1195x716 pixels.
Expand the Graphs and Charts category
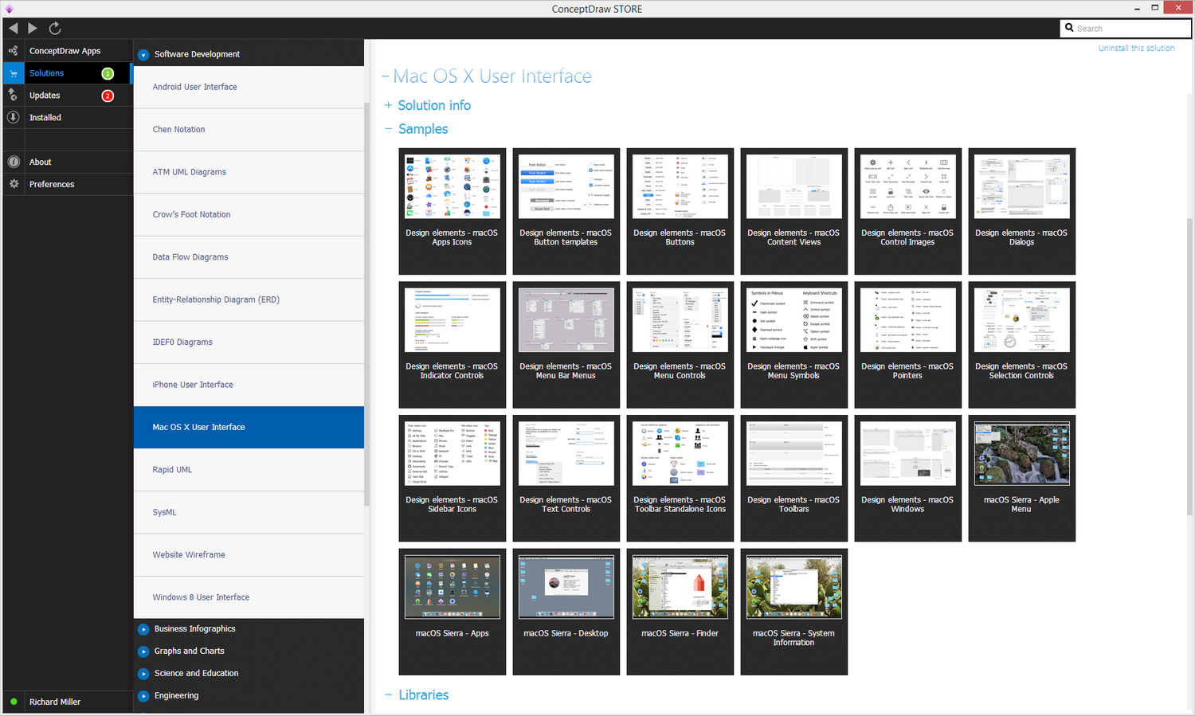pyautogui.click(x=143, y=651)
